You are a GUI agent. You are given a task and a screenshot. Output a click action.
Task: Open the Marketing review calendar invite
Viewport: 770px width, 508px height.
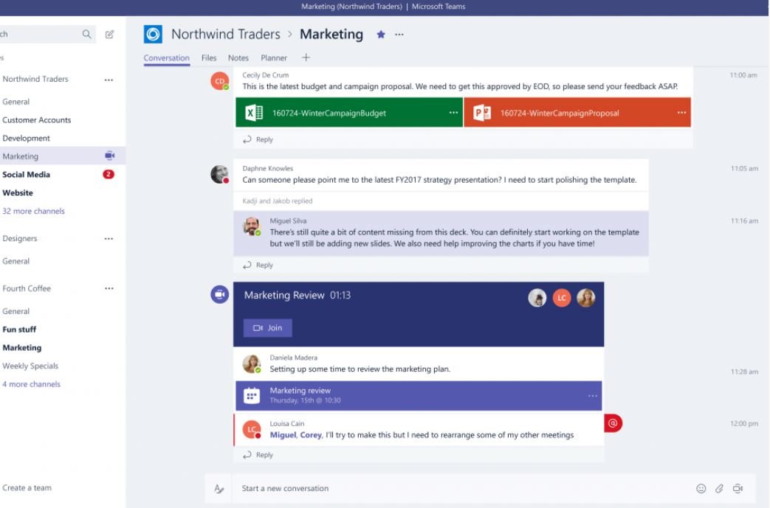(x=419, y=396)
